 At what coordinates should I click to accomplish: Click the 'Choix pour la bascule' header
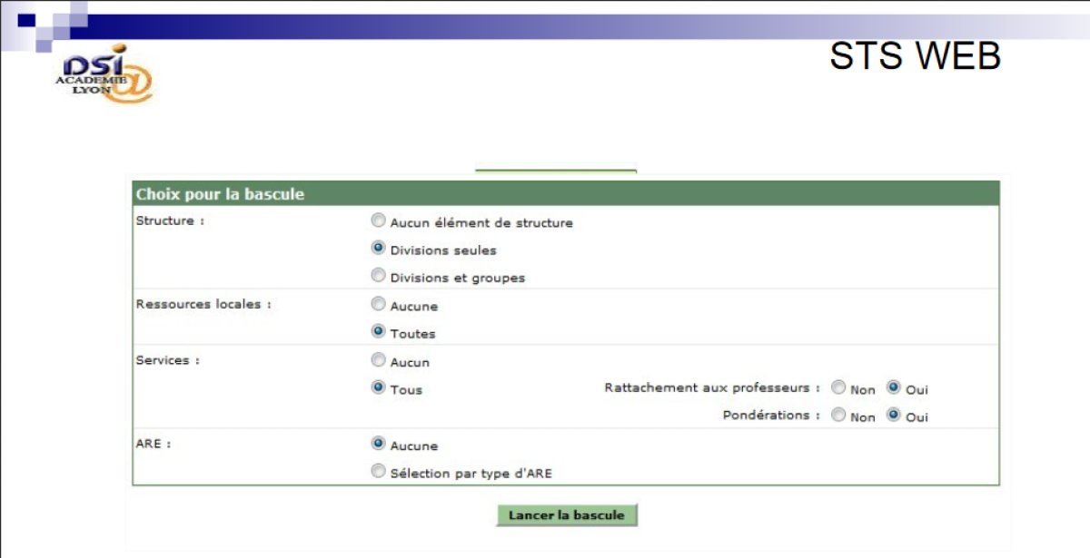tap(220, 194)
